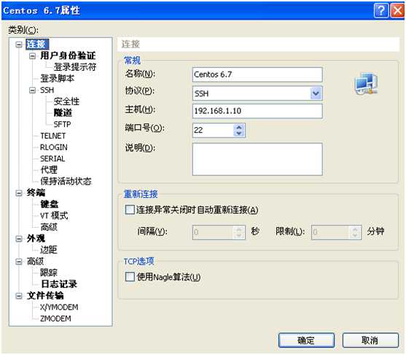Select the top-level 高级 tree item
The width and height of the screenshot is (406, 355).
point(35,262)
